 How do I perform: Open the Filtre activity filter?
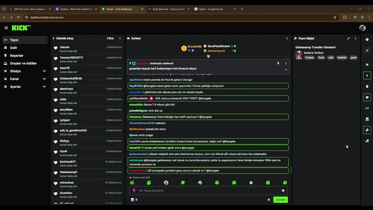pyautogui.click(x=110, y=38)
